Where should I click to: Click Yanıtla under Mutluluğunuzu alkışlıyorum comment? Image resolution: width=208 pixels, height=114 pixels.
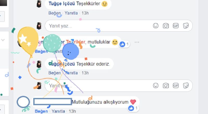tap(58, 111)
